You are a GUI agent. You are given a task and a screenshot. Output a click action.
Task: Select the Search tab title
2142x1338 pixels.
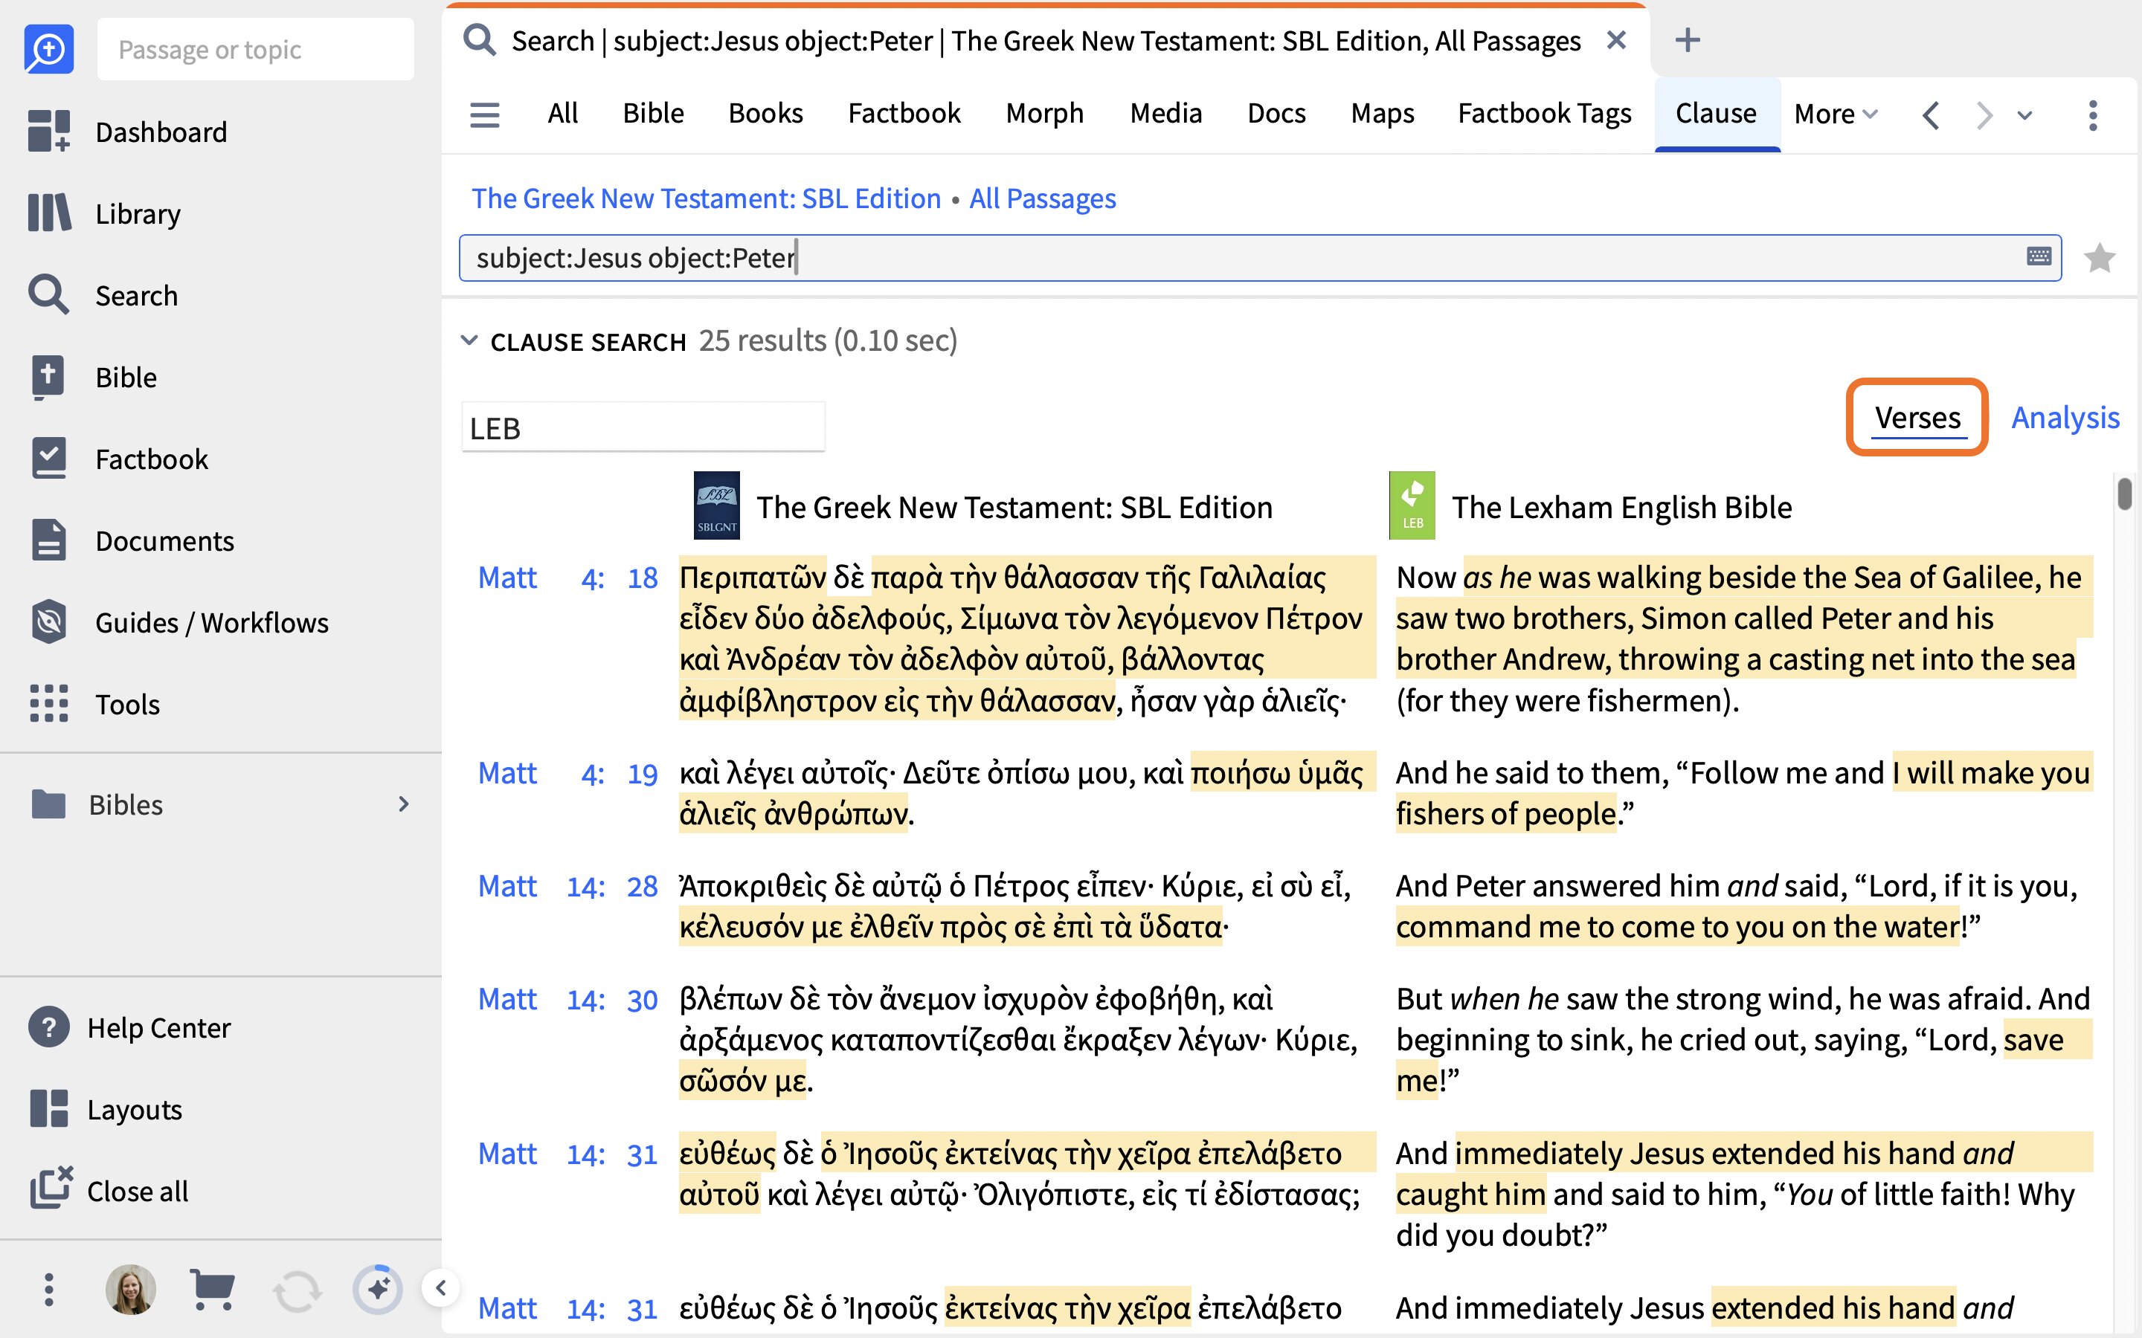click(1046, 41)
